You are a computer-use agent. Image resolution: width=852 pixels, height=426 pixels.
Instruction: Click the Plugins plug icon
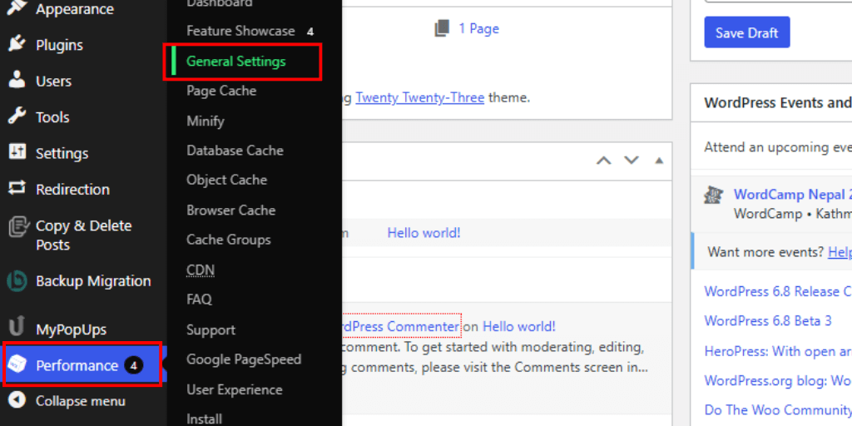pyautogui.click(x=17, y=45)
